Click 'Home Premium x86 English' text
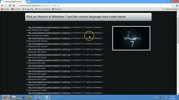The height and width of the screenshot is (100, 179). (38, 30)
